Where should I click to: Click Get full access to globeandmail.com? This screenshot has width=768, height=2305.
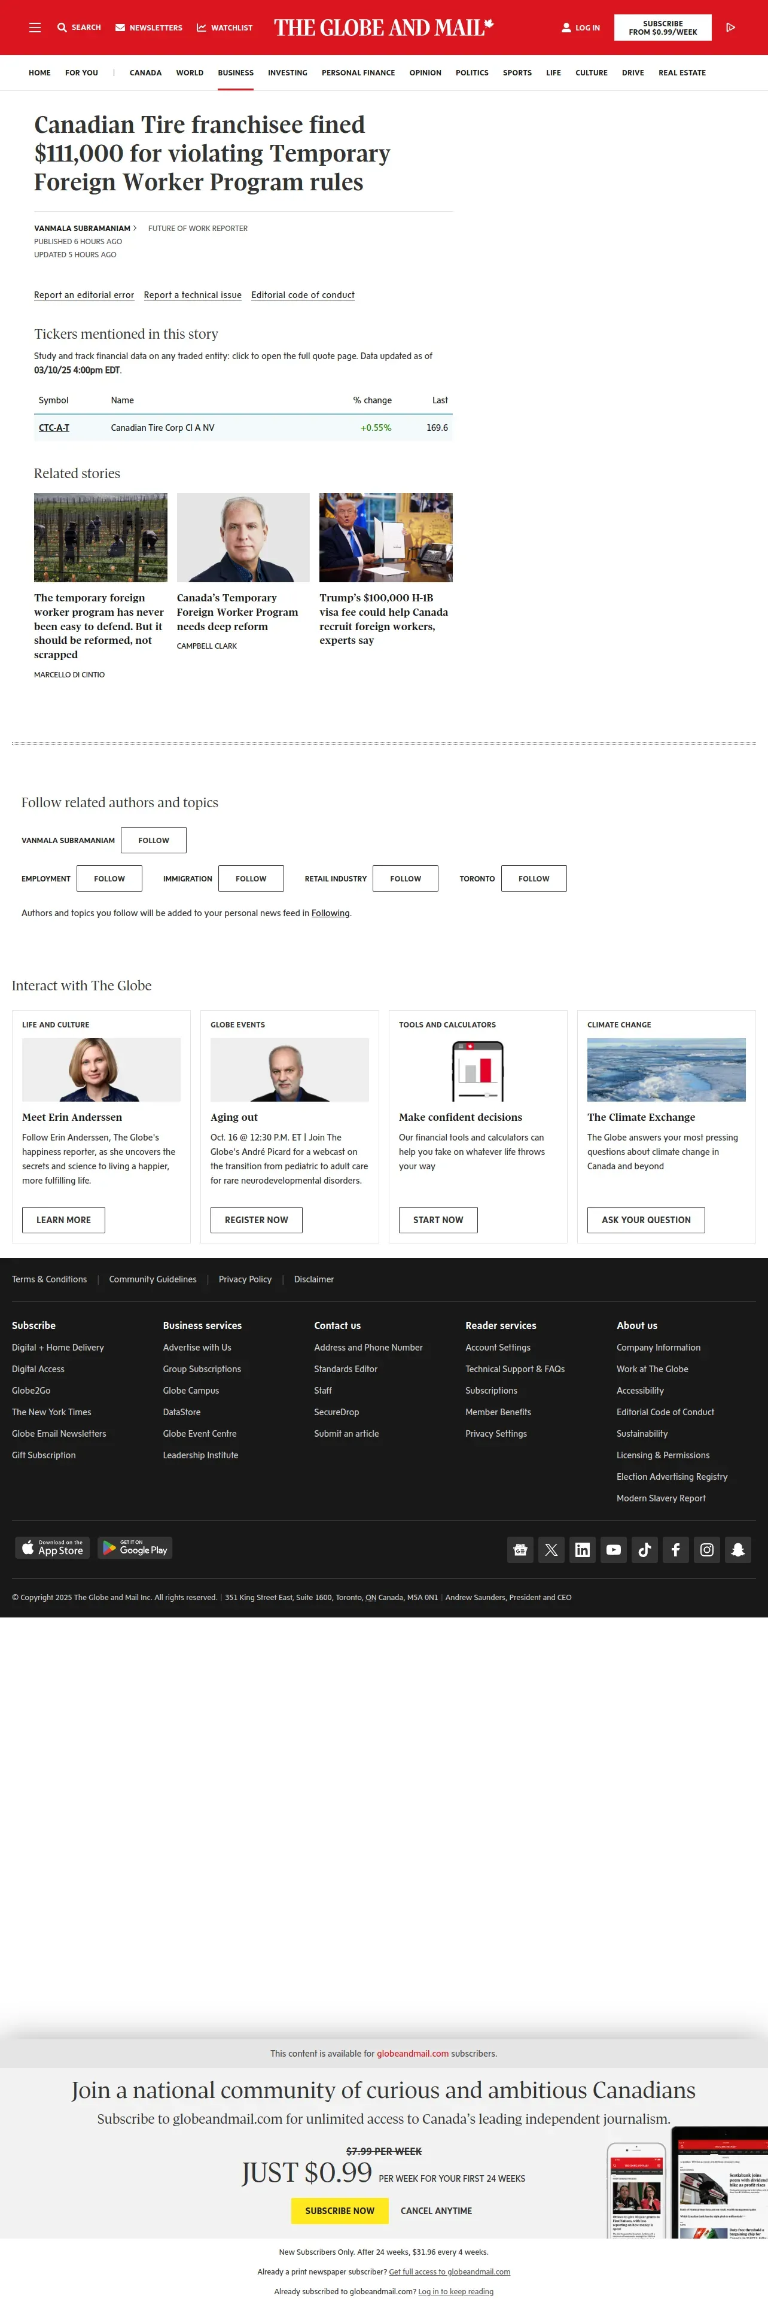tap(450, 2272)
